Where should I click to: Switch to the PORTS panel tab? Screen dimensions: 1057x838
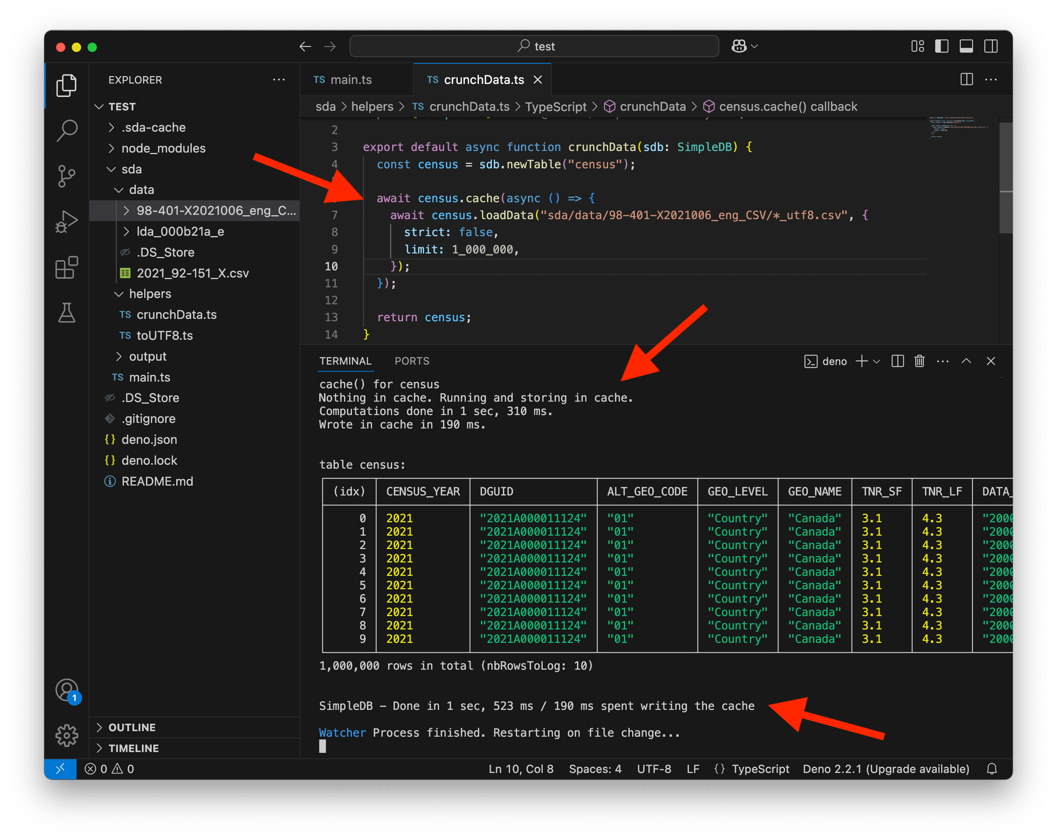412,361
